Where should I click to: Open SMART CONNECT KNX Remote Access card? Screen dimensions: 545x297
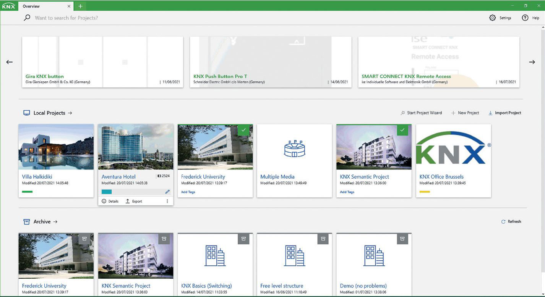pos(439,62)
